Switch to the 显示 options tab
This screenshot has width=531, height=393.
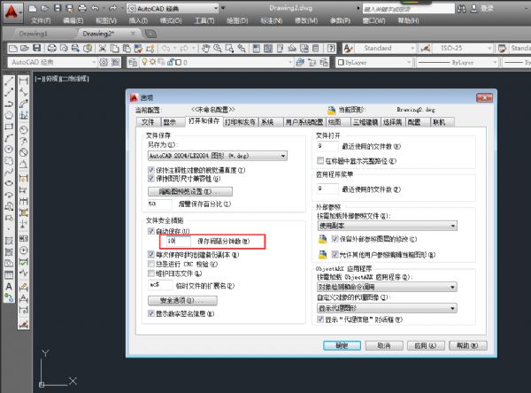coord(169,122)
